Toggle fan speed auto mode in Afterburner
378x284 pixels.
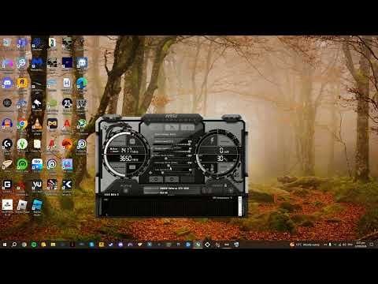(x=150, y=173)
